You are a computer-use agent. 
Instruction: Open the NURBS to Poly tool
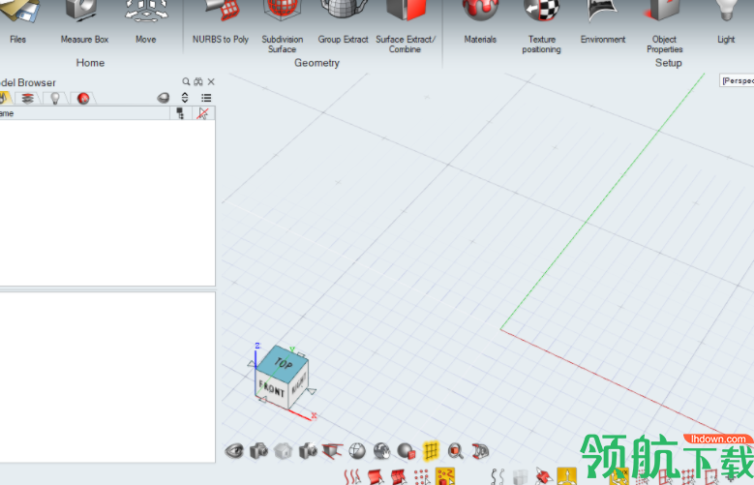(x=221, y=21)
